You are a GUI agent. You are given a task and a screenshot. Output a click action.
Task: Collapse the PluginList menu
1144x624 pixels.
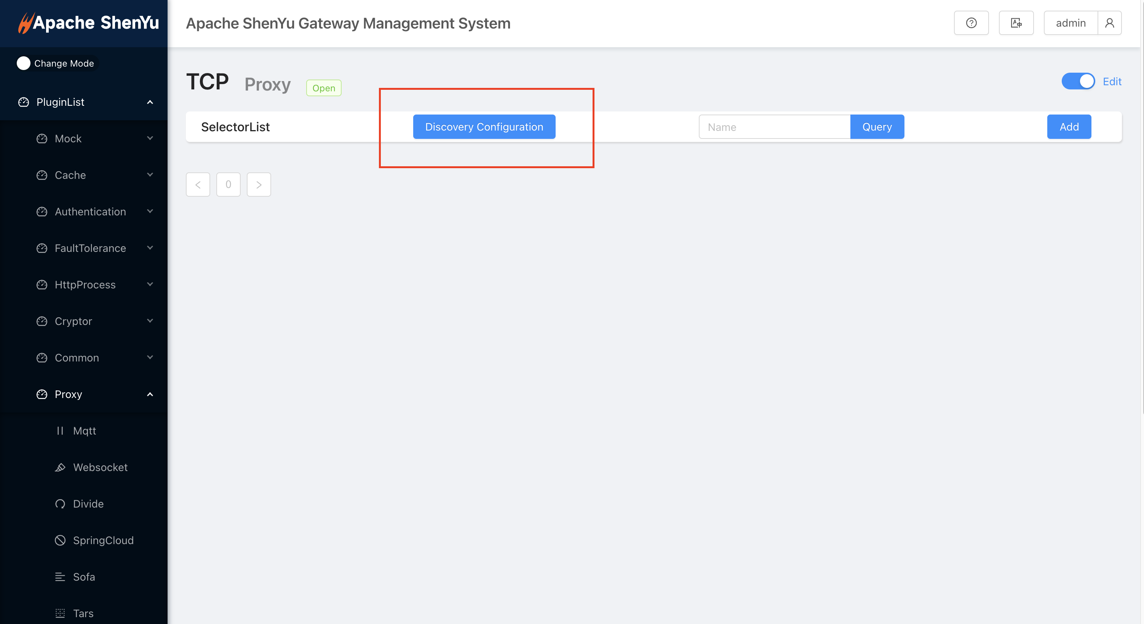[150, 102]
